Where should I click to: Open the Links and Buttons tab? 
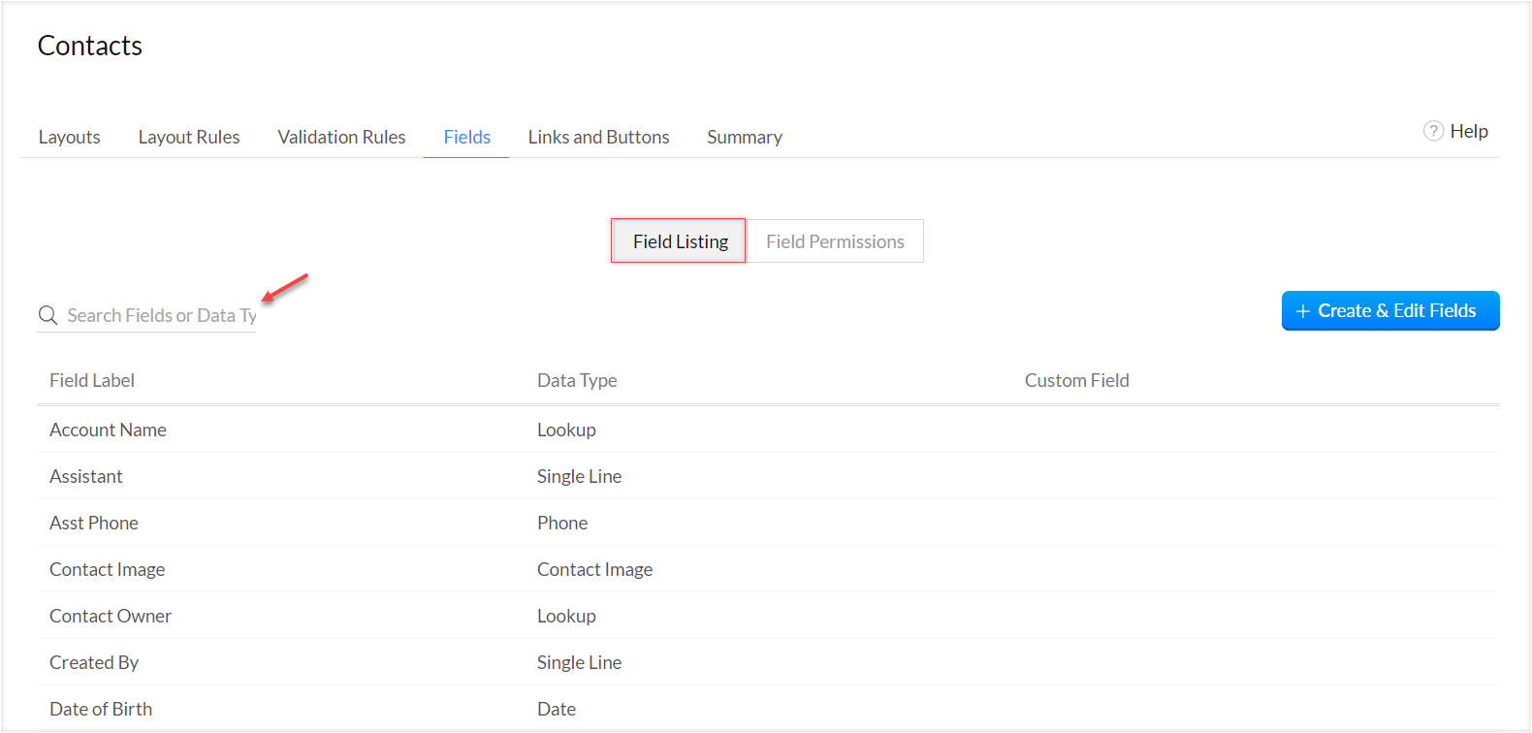click(598, 137)
